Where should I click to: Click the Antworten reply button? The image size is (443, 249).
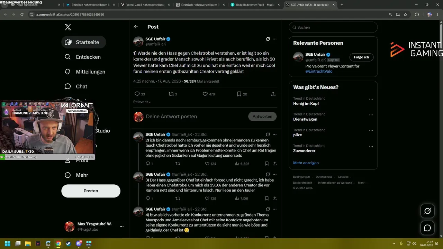262,117
